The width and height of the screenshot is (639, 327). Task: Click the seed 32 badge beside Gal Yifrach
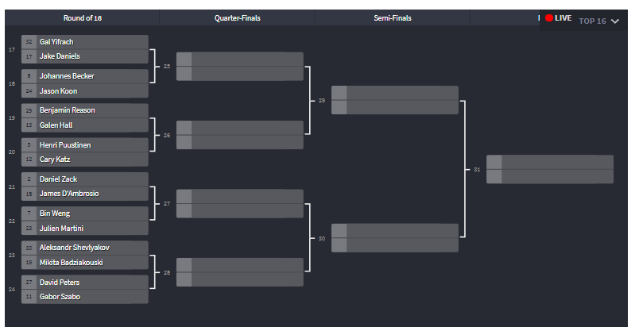pyautogui.click(x=29, y=41)
